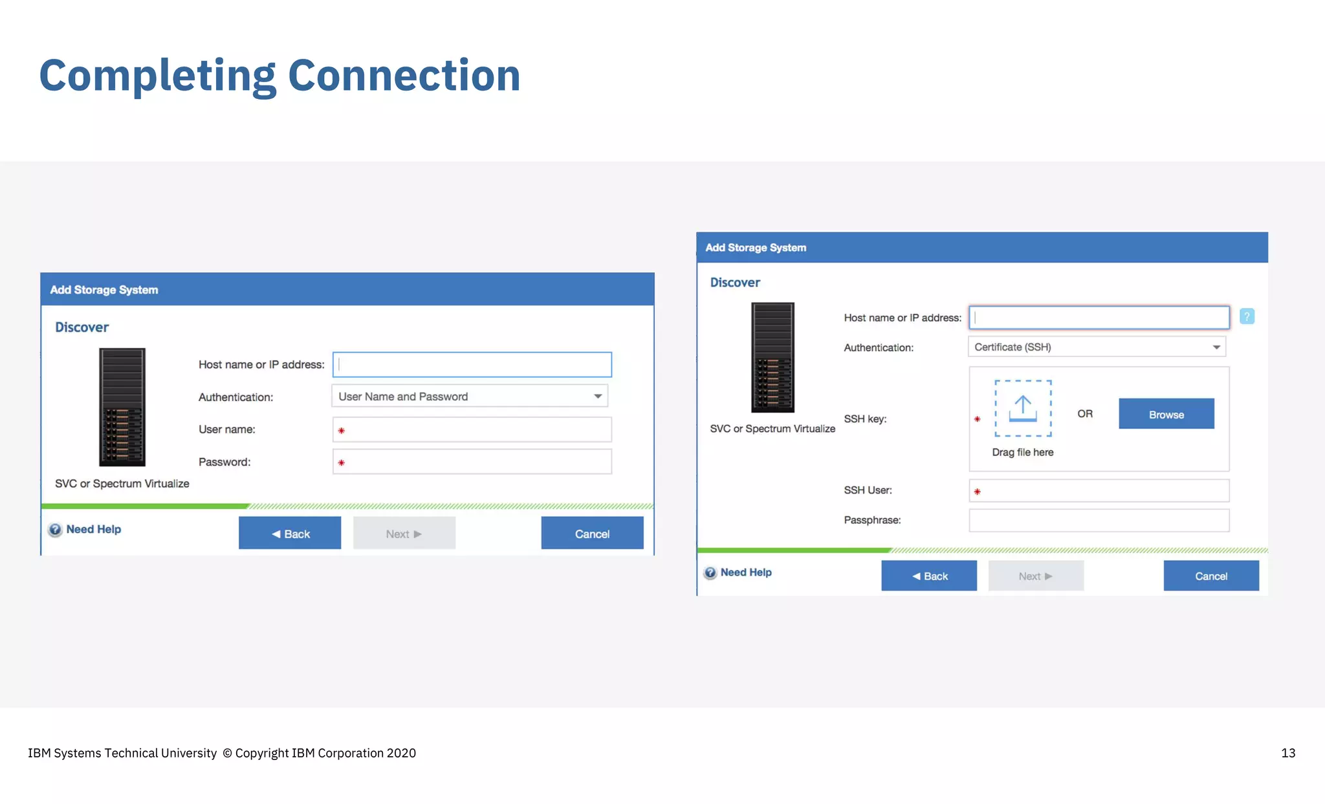
Task: Click the SSH User input field
Action: point(1099,490)
